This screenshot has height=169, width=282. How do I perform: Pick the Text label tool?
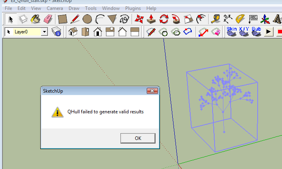pyautogui.click(x=253, y=19)
